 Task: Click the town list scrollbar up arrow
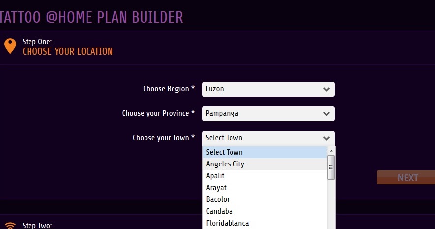[331, 151]
